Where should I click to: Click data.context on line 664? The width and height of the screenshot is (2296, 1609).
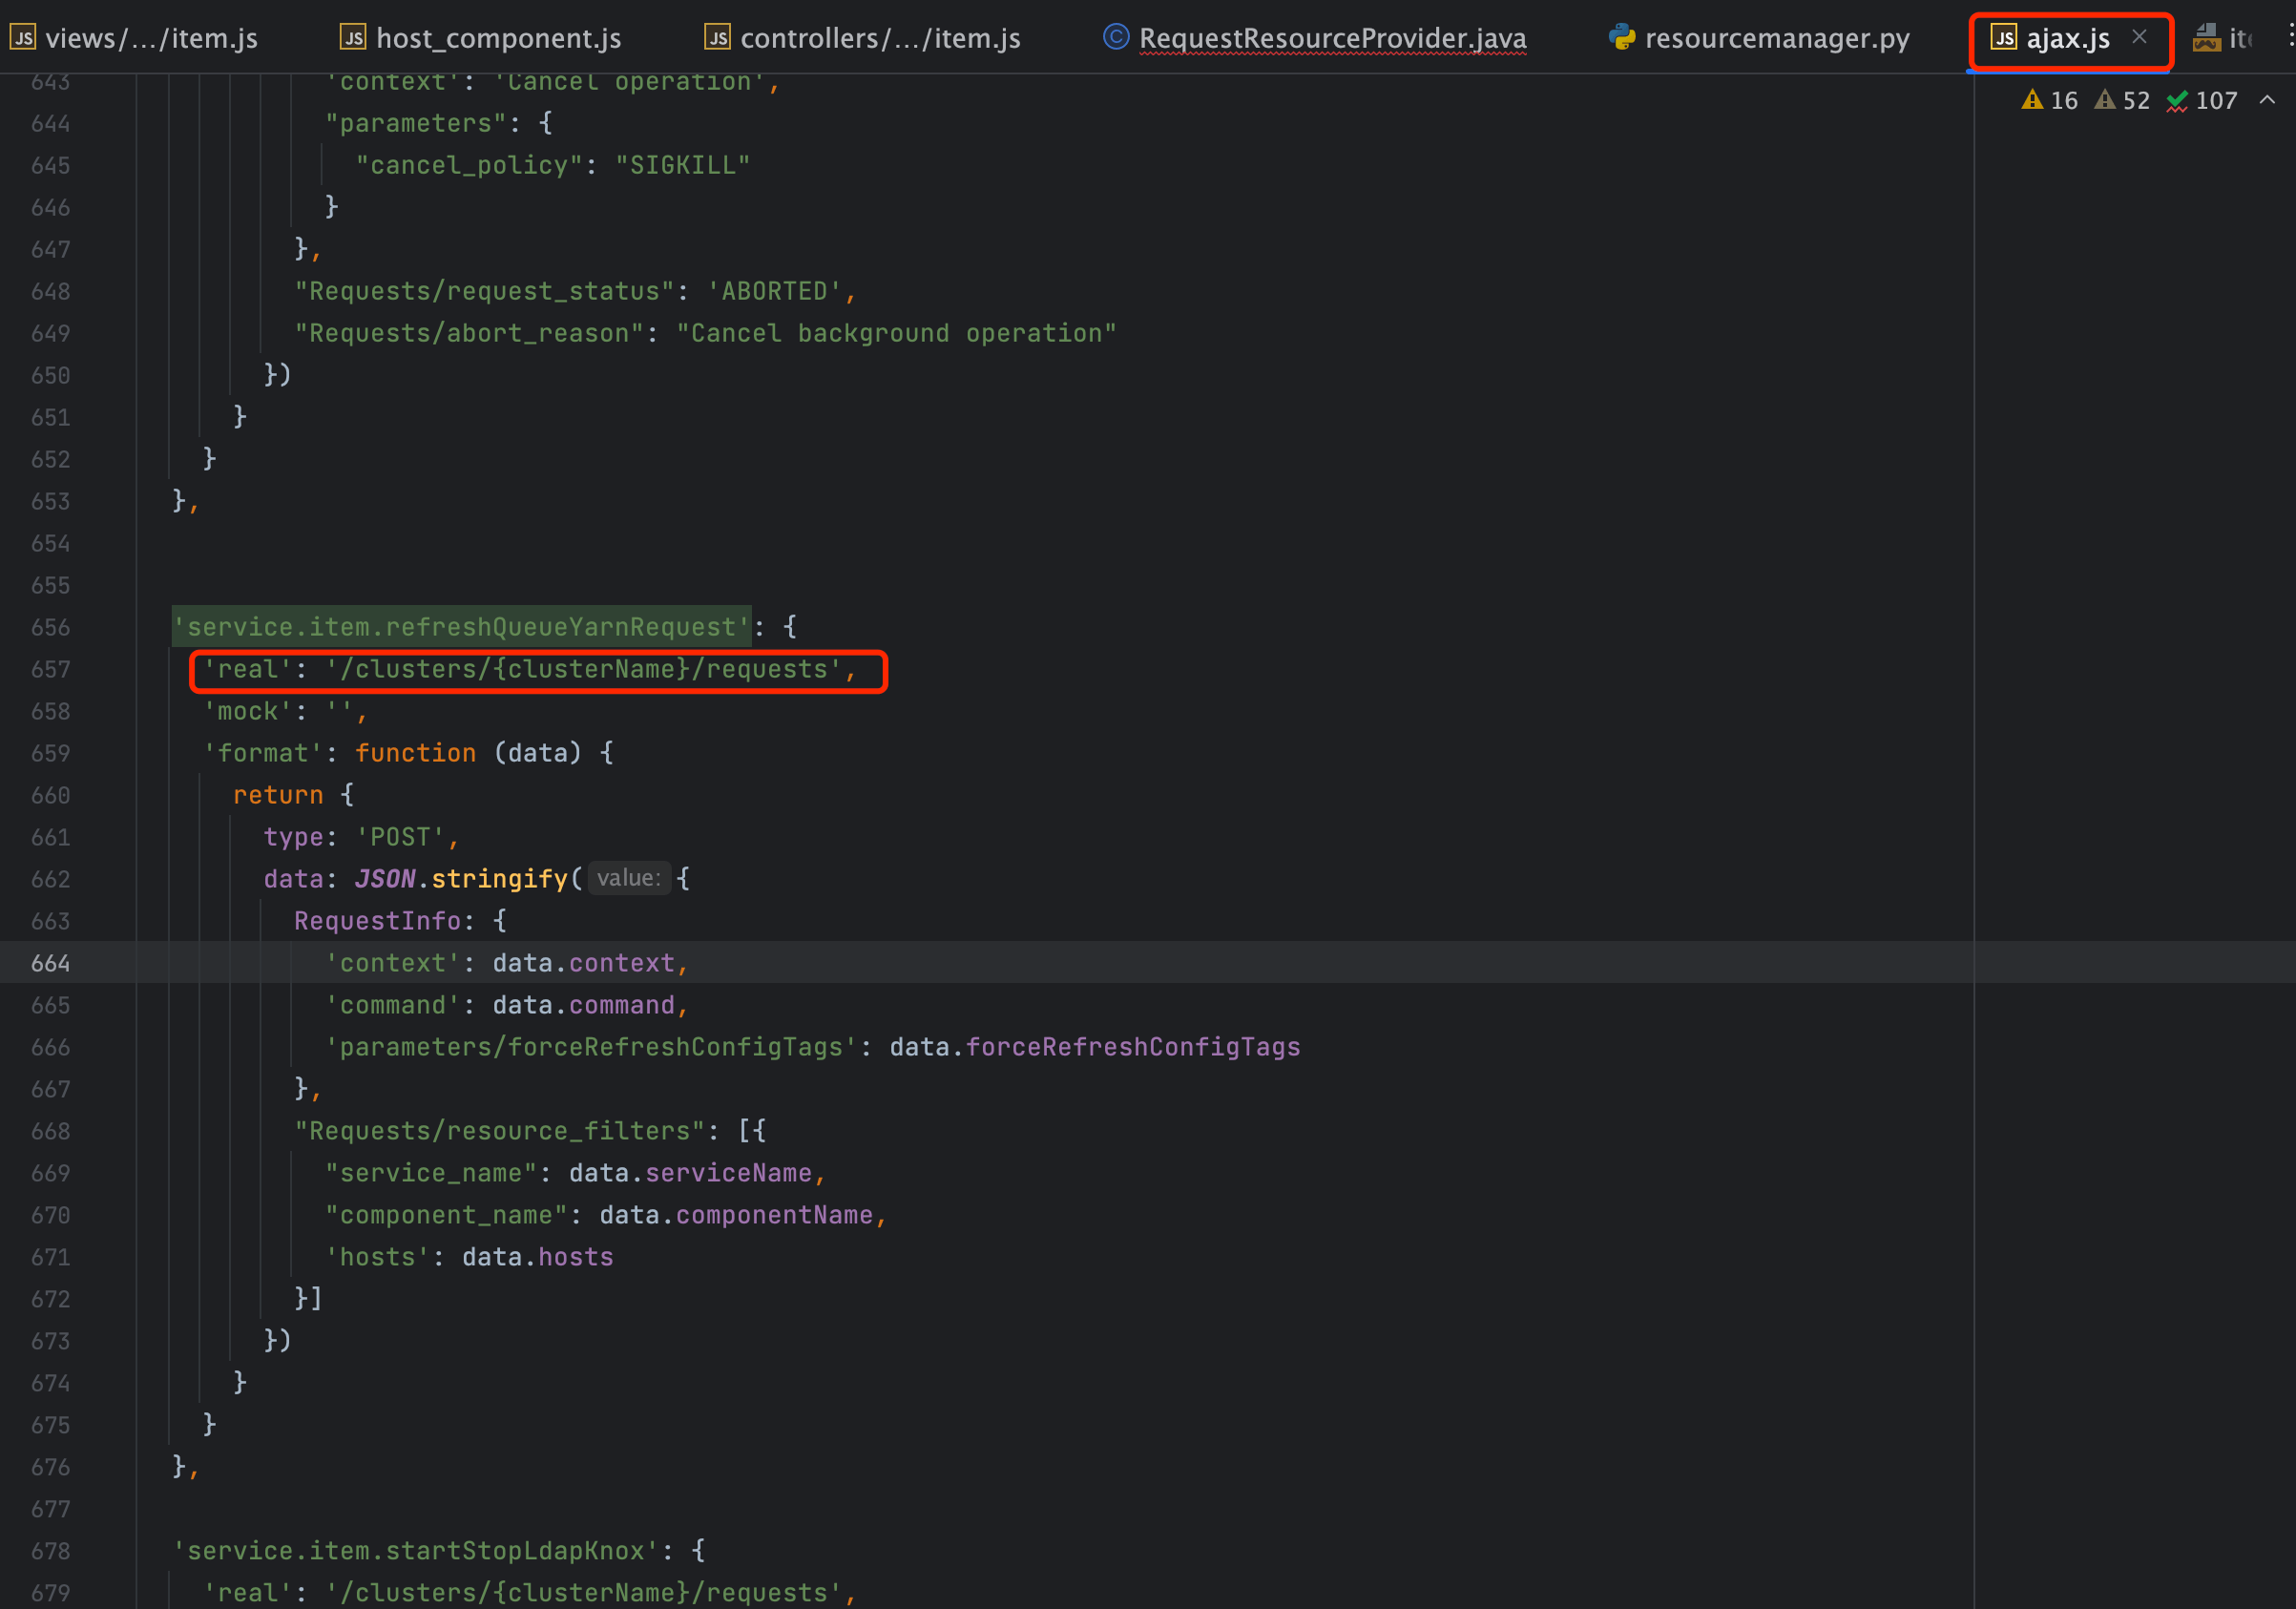point(583,963)
